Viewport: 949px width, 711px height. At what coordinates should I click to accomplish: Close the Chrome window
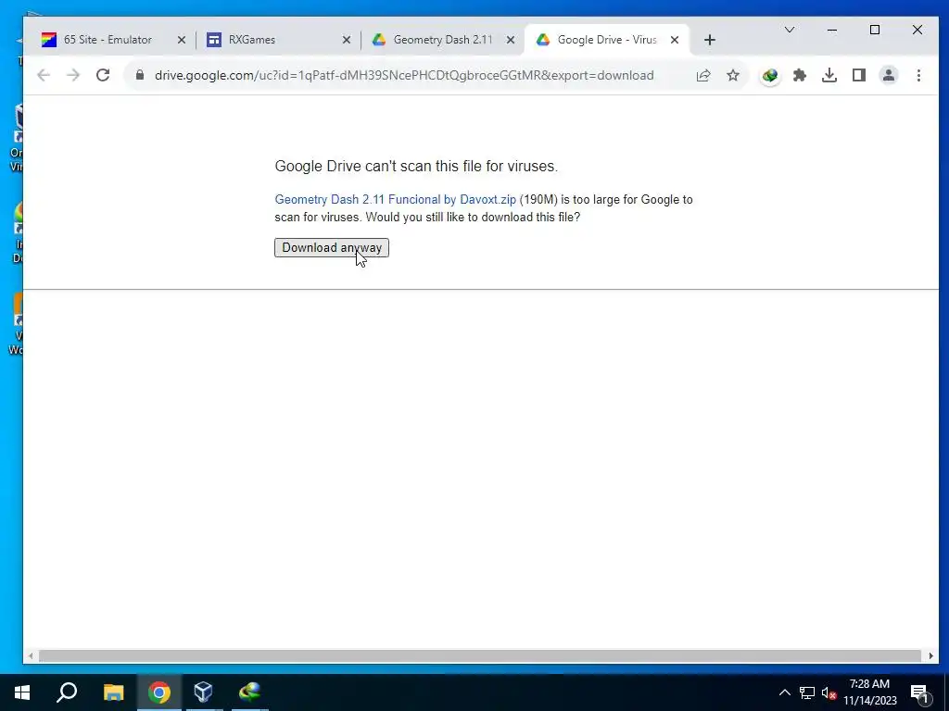tap(917, 30)
